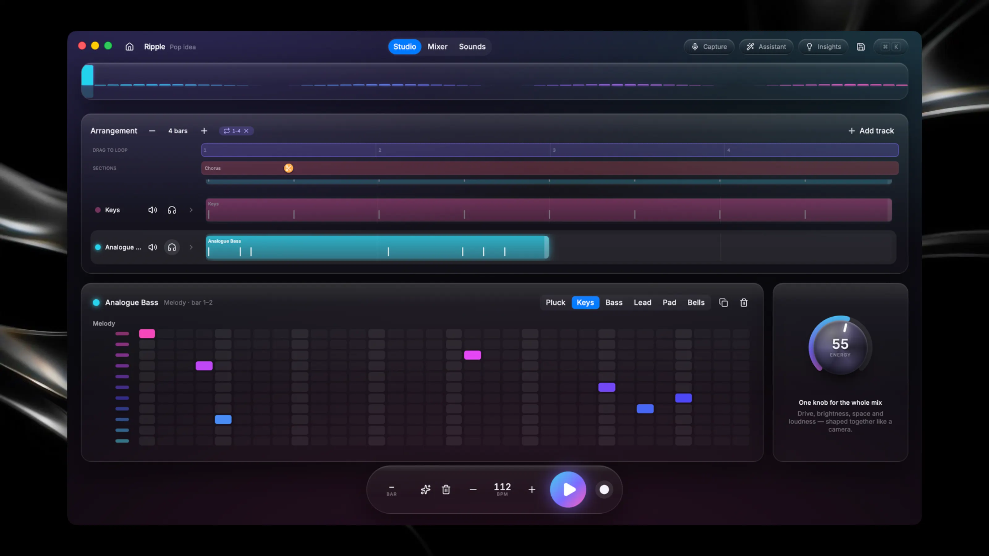Increase arrangement bar count with plus

click(x=204, y=131)
